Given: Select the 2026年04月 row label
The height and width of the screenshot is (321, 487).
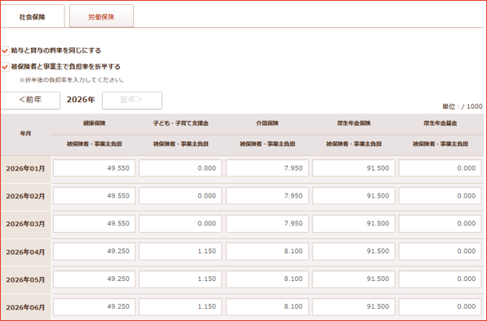Looking at the screenshot, I should click(x=25, y=252).
